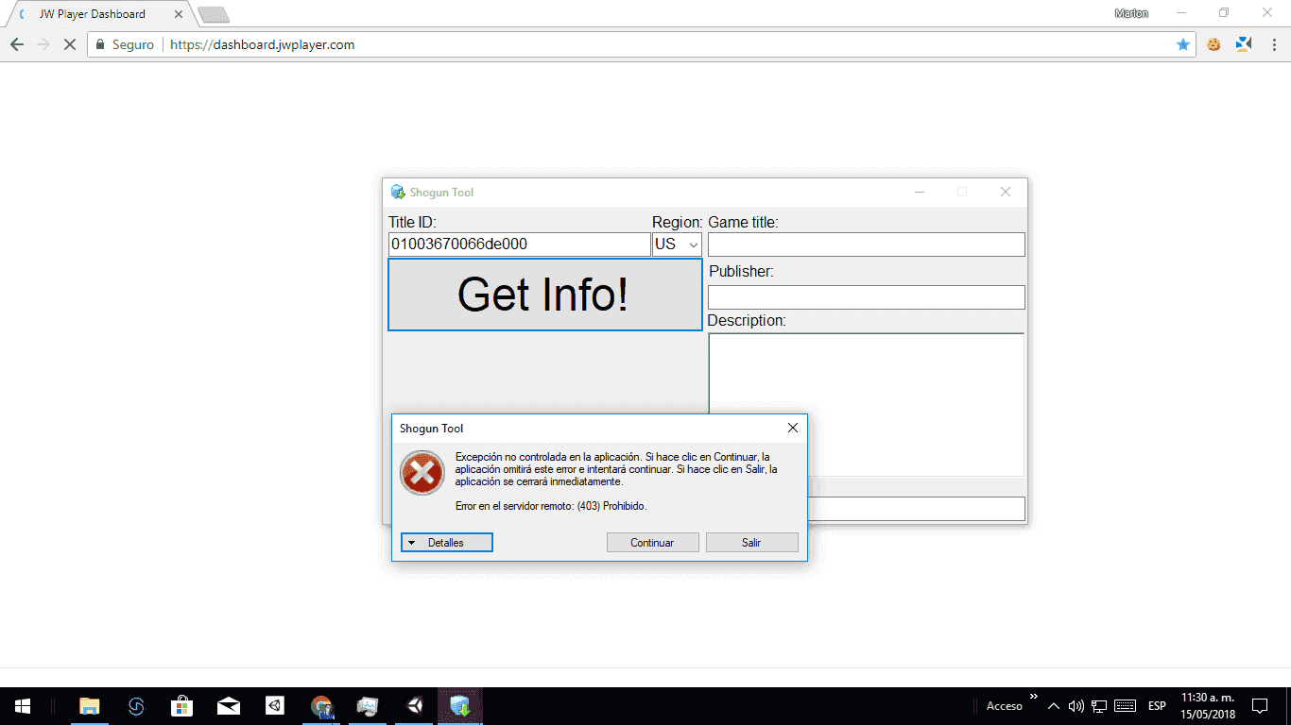The width and height of the screenshot is (1291, 725).
Task: Open the monitor app on taskbar
Action: [368, 705]
